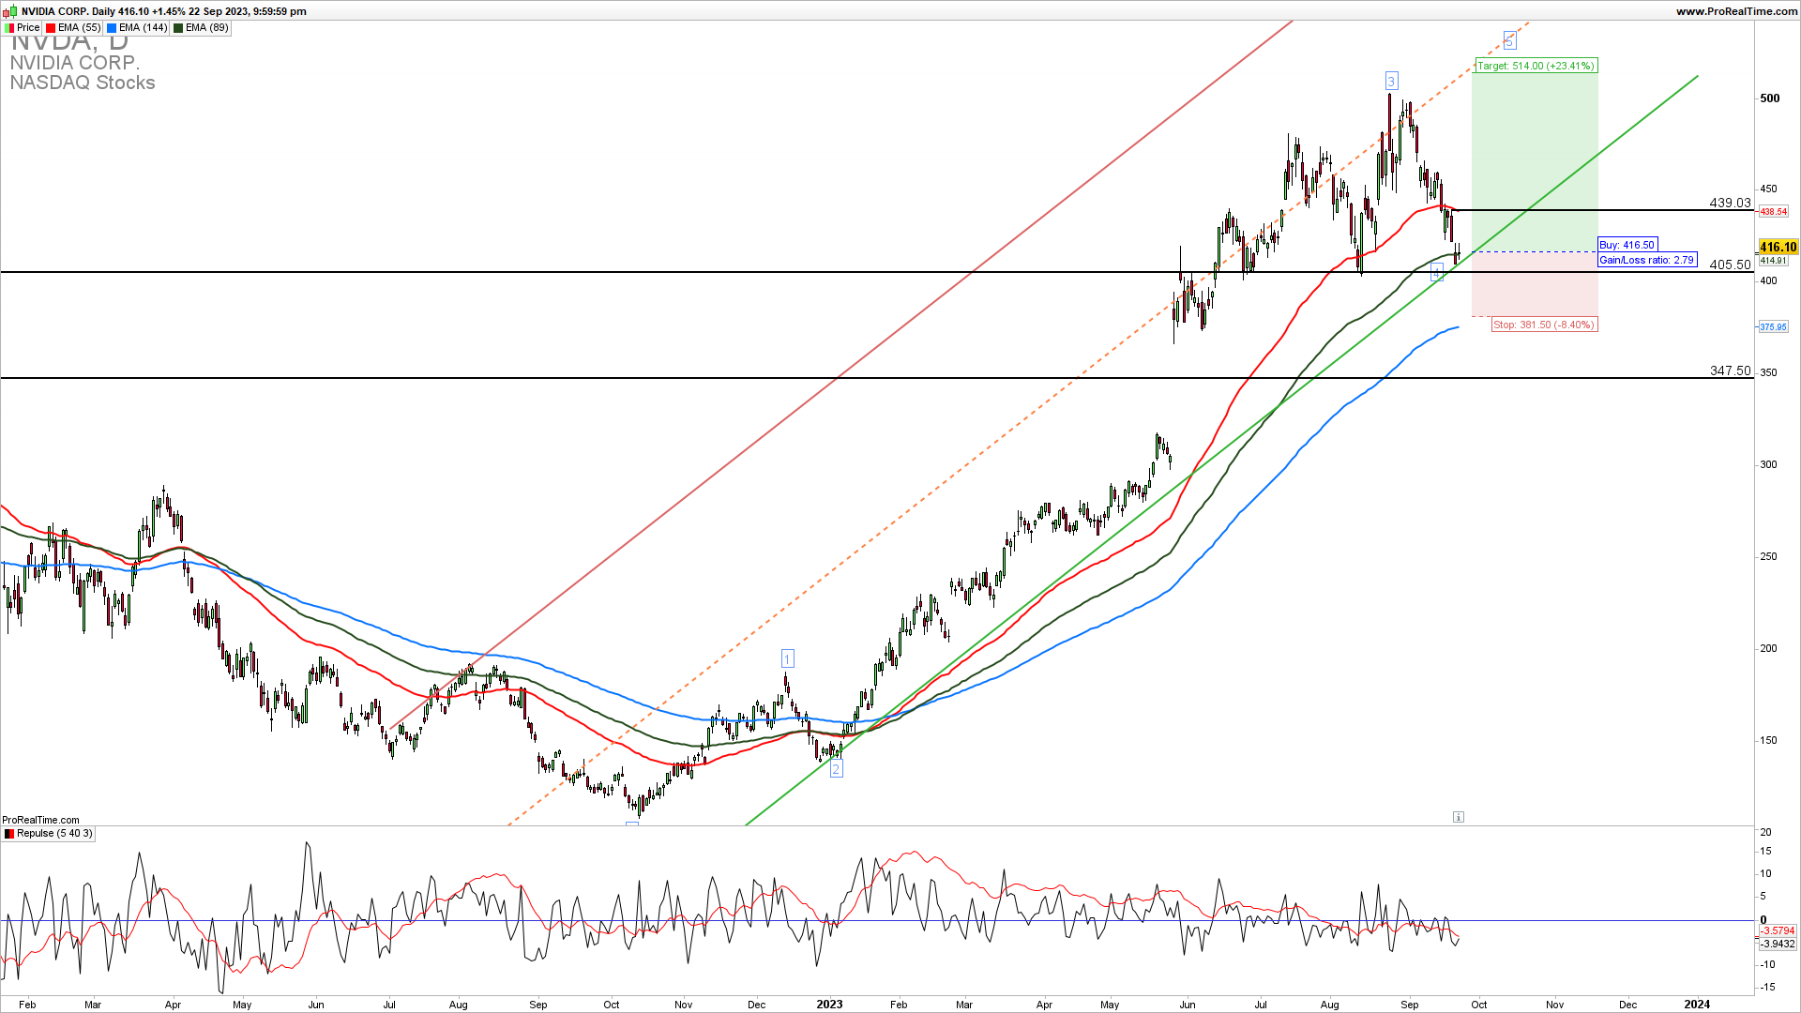Select the Elliott wave label 4
1801x1013 pixels.
(1436, 273)
